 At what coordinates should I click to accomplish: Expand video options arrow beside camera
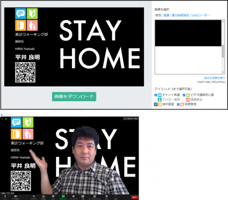[x=20, y=196]
